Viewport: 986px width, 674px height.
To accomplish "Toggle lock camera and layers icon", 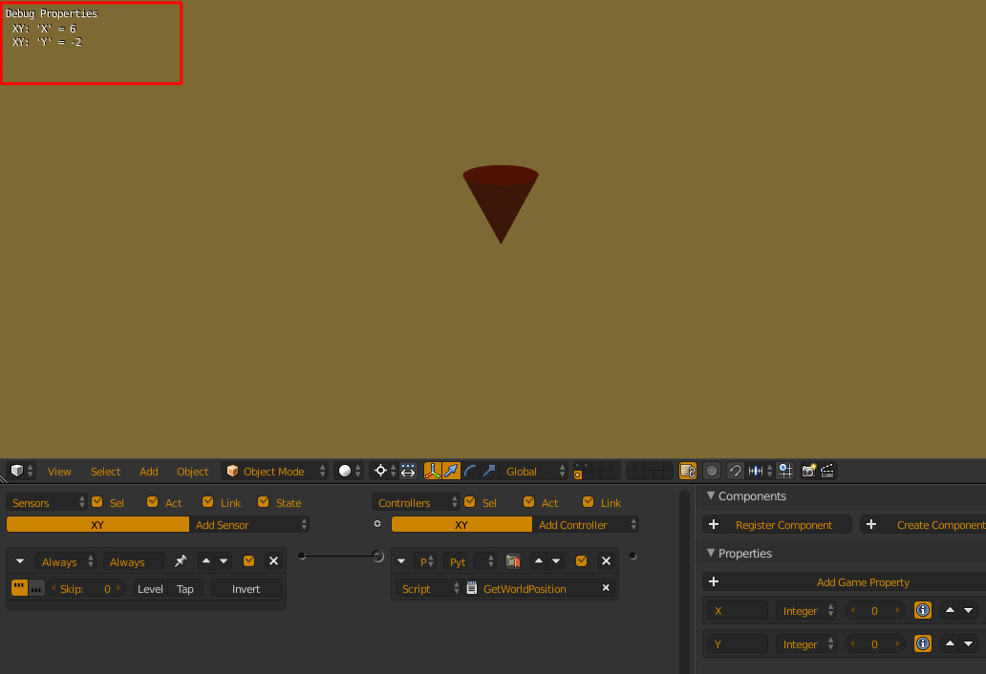I will click(x=688, y=471).
